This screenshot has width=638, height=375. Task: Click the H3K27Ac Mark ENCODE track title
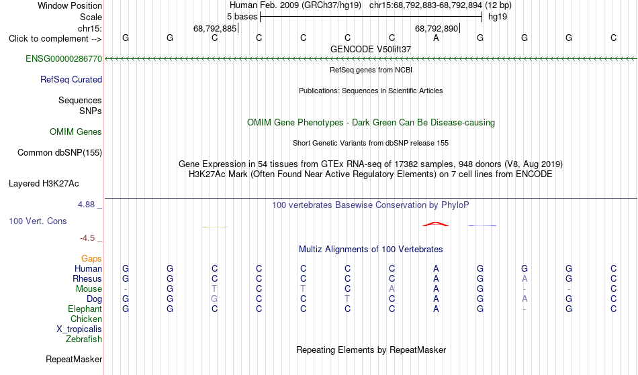coord(371,174)
